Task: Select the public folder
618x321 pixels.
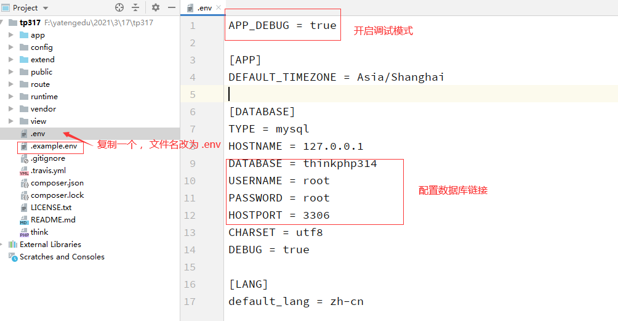Action: (x=41, y=72)
